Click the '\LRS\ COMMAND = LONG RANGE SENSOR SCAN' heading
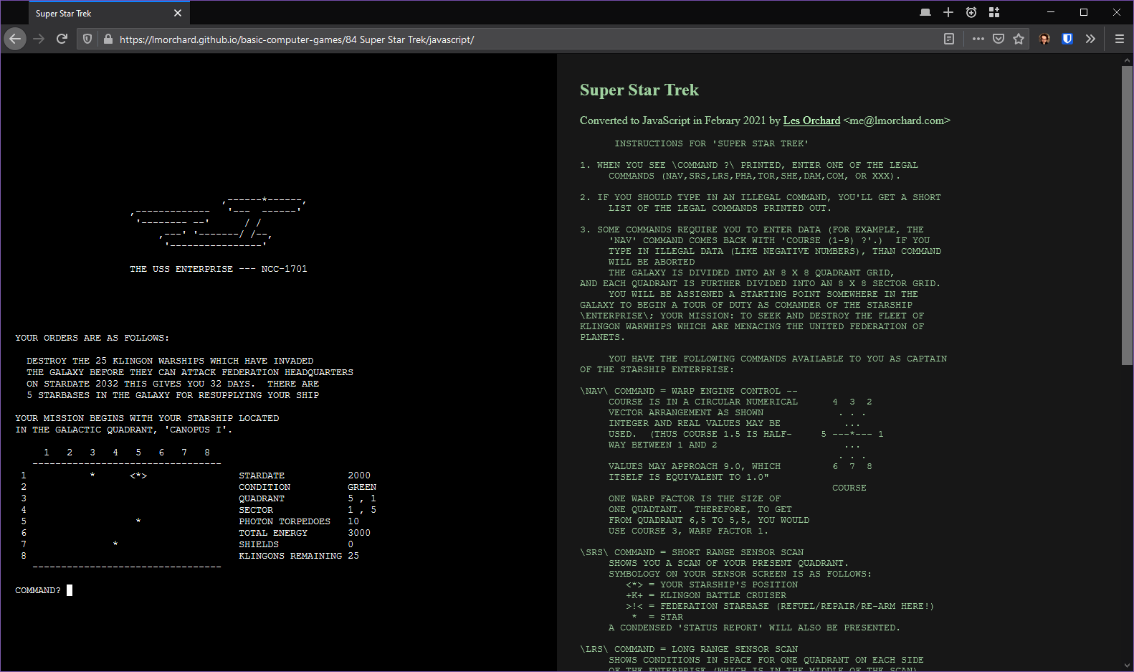Image resolution: width=1134 pixels, height=672 pixels. click(x=689, y=649)
